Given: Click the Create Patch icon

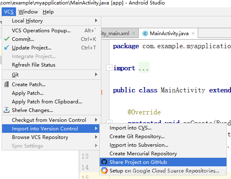Looking at the screenshot, I should click(7, 84).
